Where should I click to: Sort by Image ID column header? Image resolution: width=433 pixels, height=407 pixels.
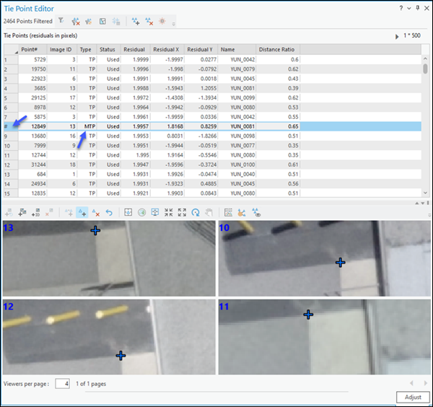tap(62, 49)
